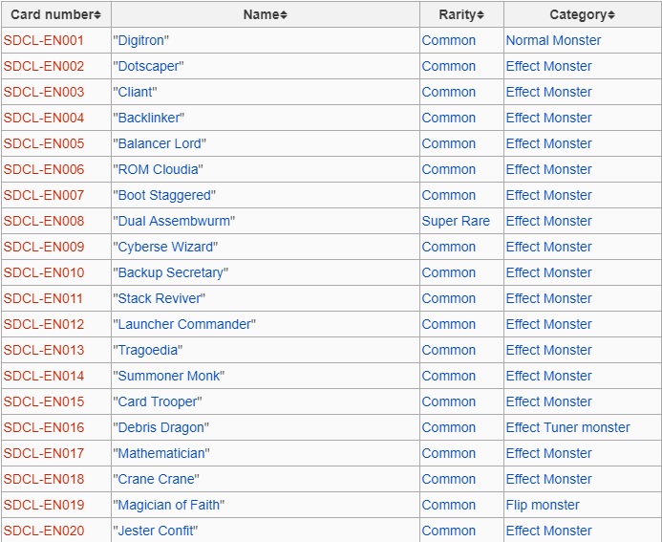The width and height of the screenshot is (662, 542).
Task: Open the Super Rare rarity link
Action: click(x=456, y=221)
